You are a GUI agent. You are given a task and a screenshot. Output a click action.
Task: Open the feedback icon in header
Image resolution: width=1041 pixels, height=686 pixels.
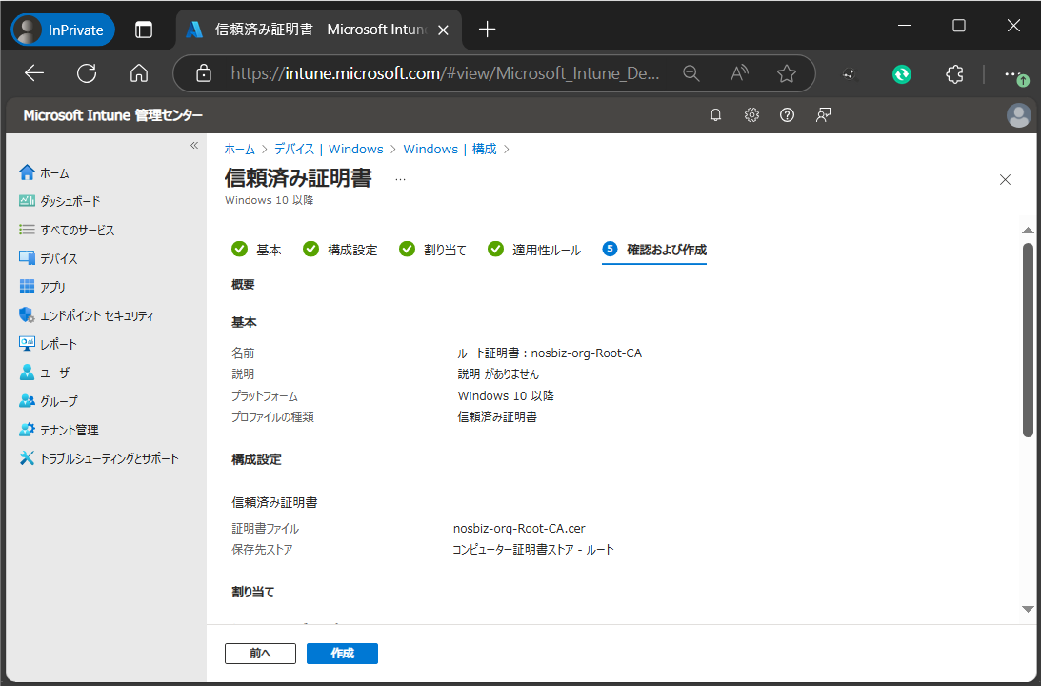click(823, 115)
